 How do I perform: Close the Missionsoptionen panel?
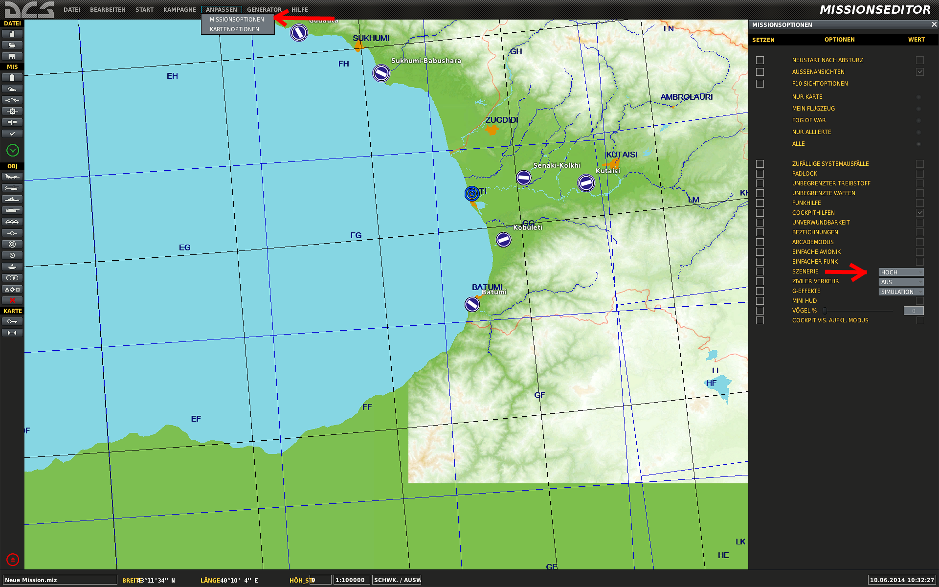click(x=934, y=24)
